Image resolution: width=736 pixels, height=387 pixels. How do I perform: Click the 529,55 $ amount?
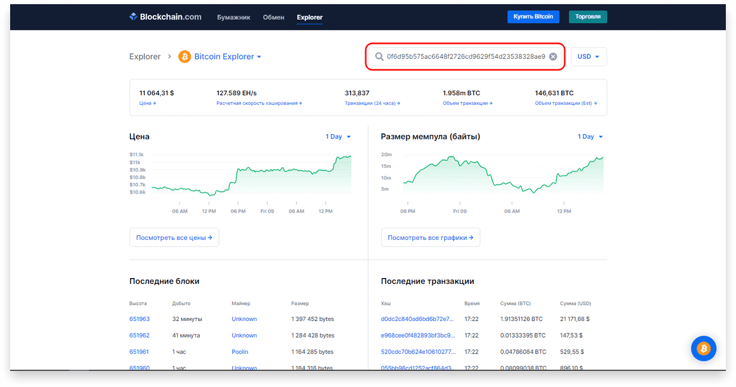coord(572,352)
